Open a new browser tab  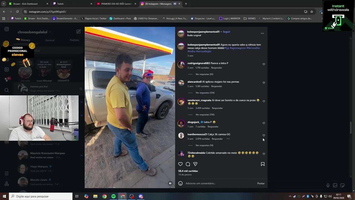tap(186, 4)
